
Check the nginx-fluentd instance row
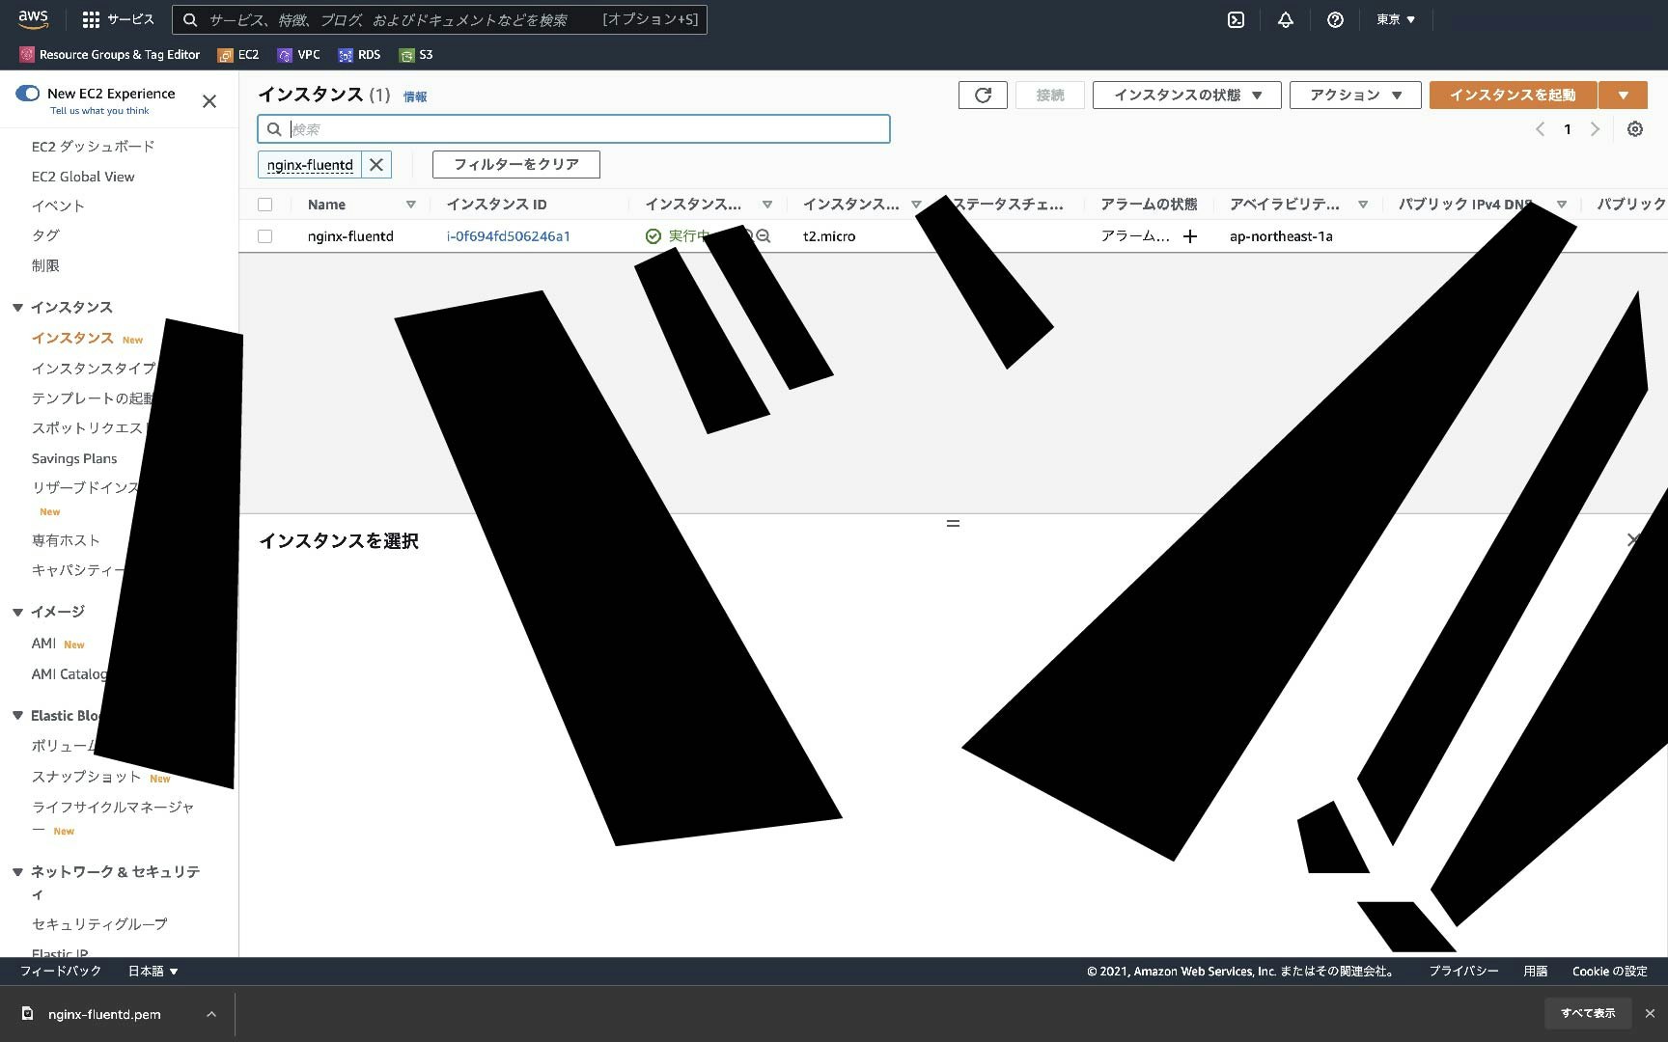[265, 236]
